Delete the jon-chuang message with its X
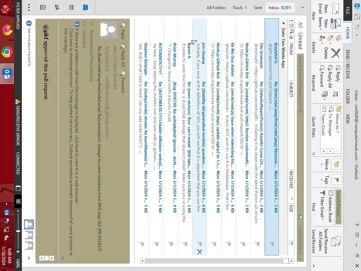Image resolution: width=361 pixels, height=271 pixels. 200,252
